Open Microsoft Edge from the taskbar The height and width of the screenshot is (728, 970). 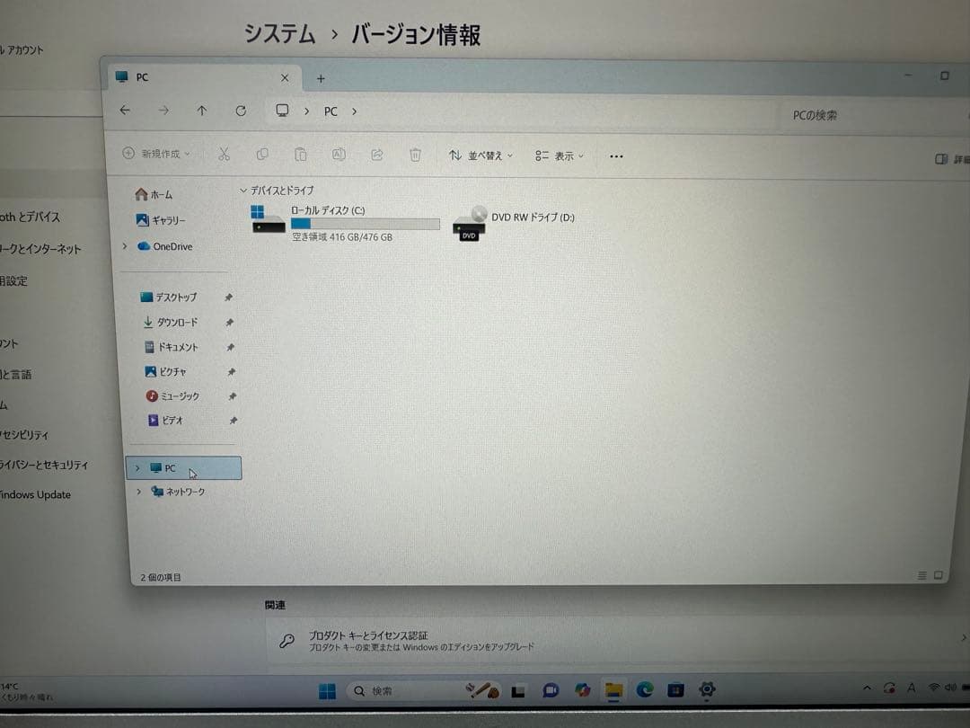click(x=645, y=689)
